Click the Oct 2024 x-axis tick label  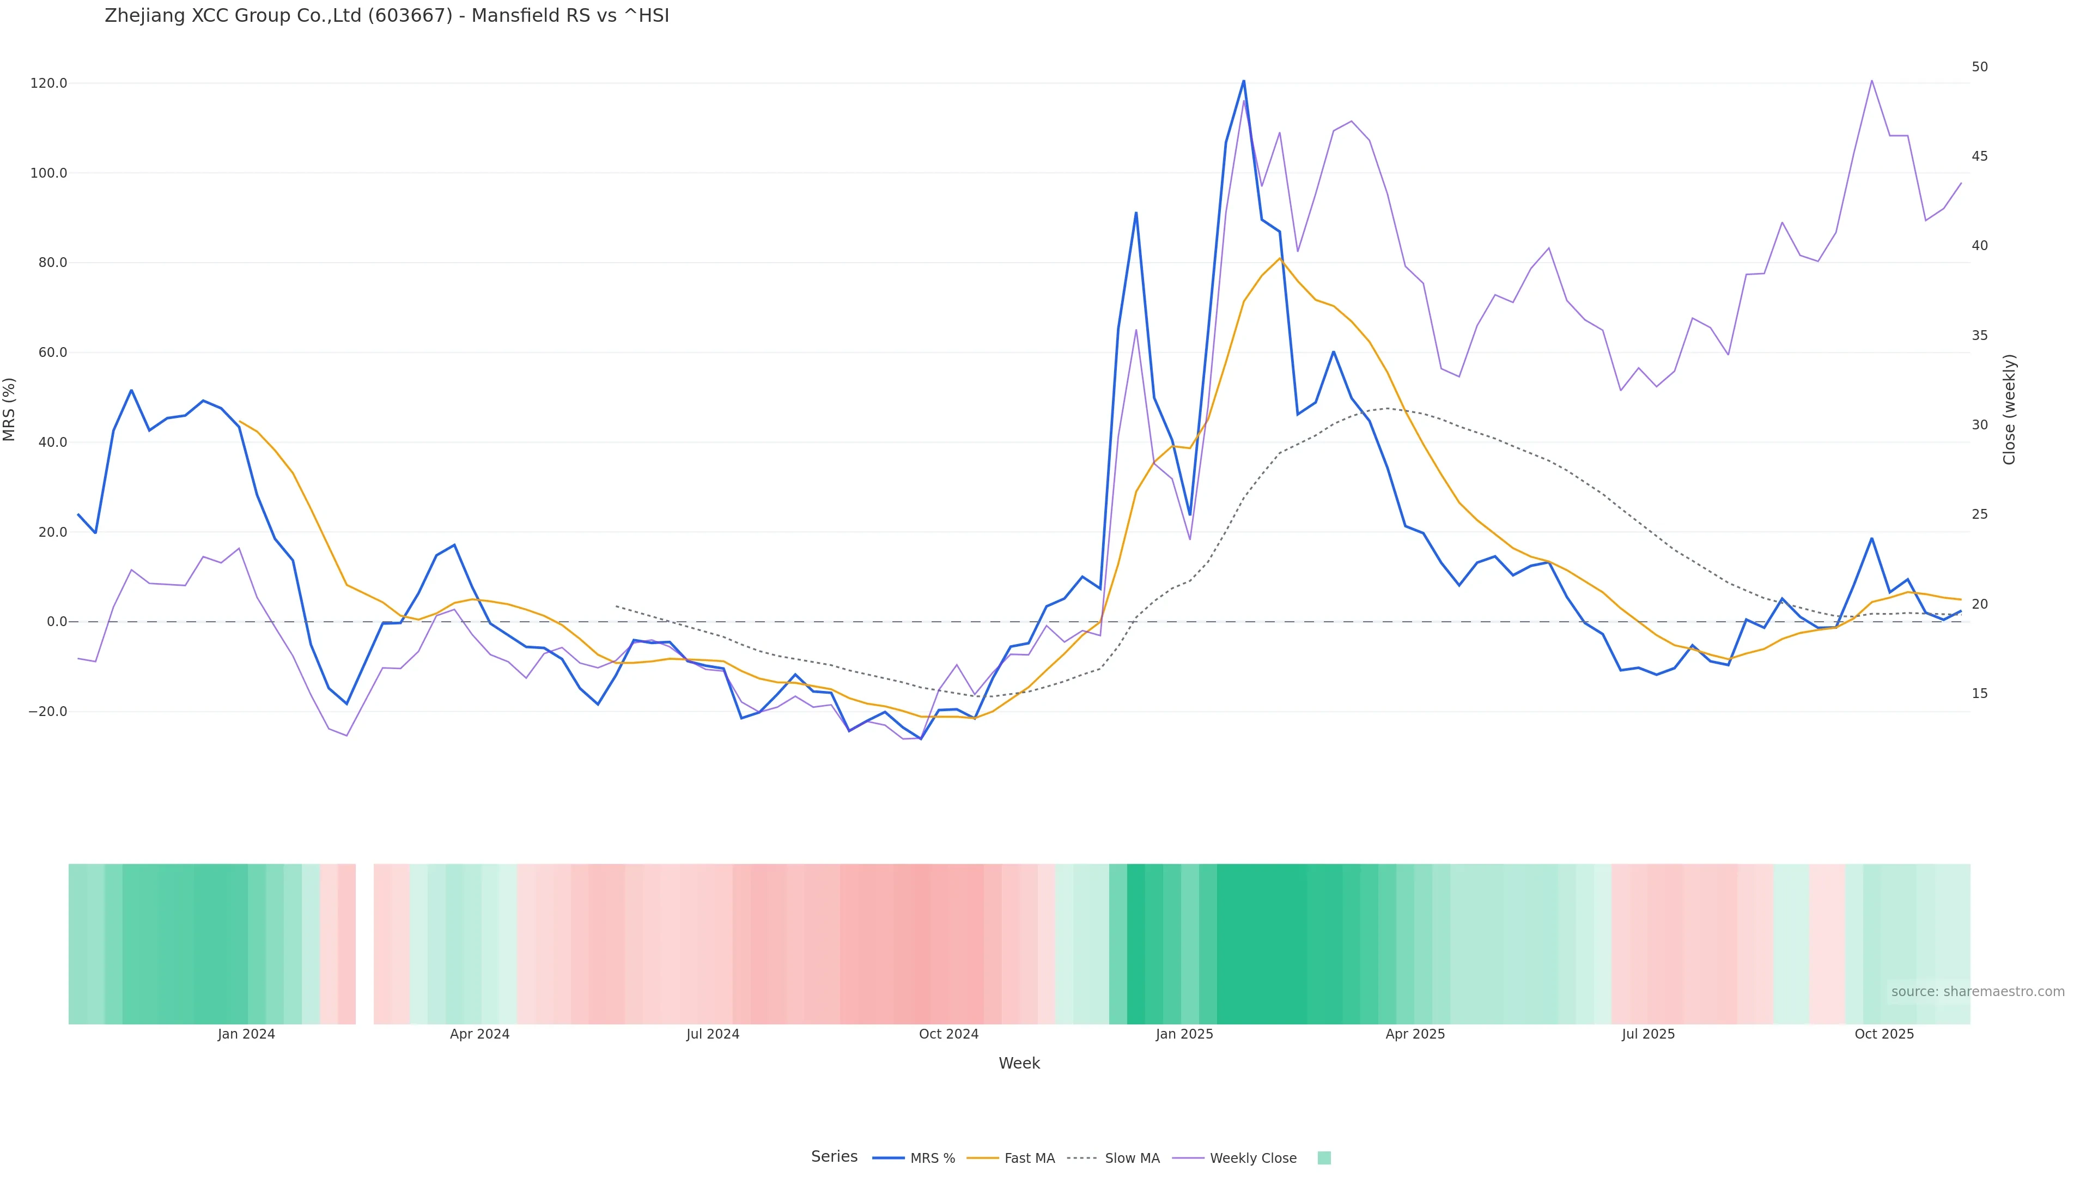tap(948, 1034)
